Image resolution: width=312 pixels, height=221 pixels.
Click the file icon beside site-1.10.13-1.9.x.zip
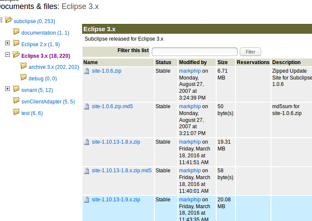click(87, 200)
